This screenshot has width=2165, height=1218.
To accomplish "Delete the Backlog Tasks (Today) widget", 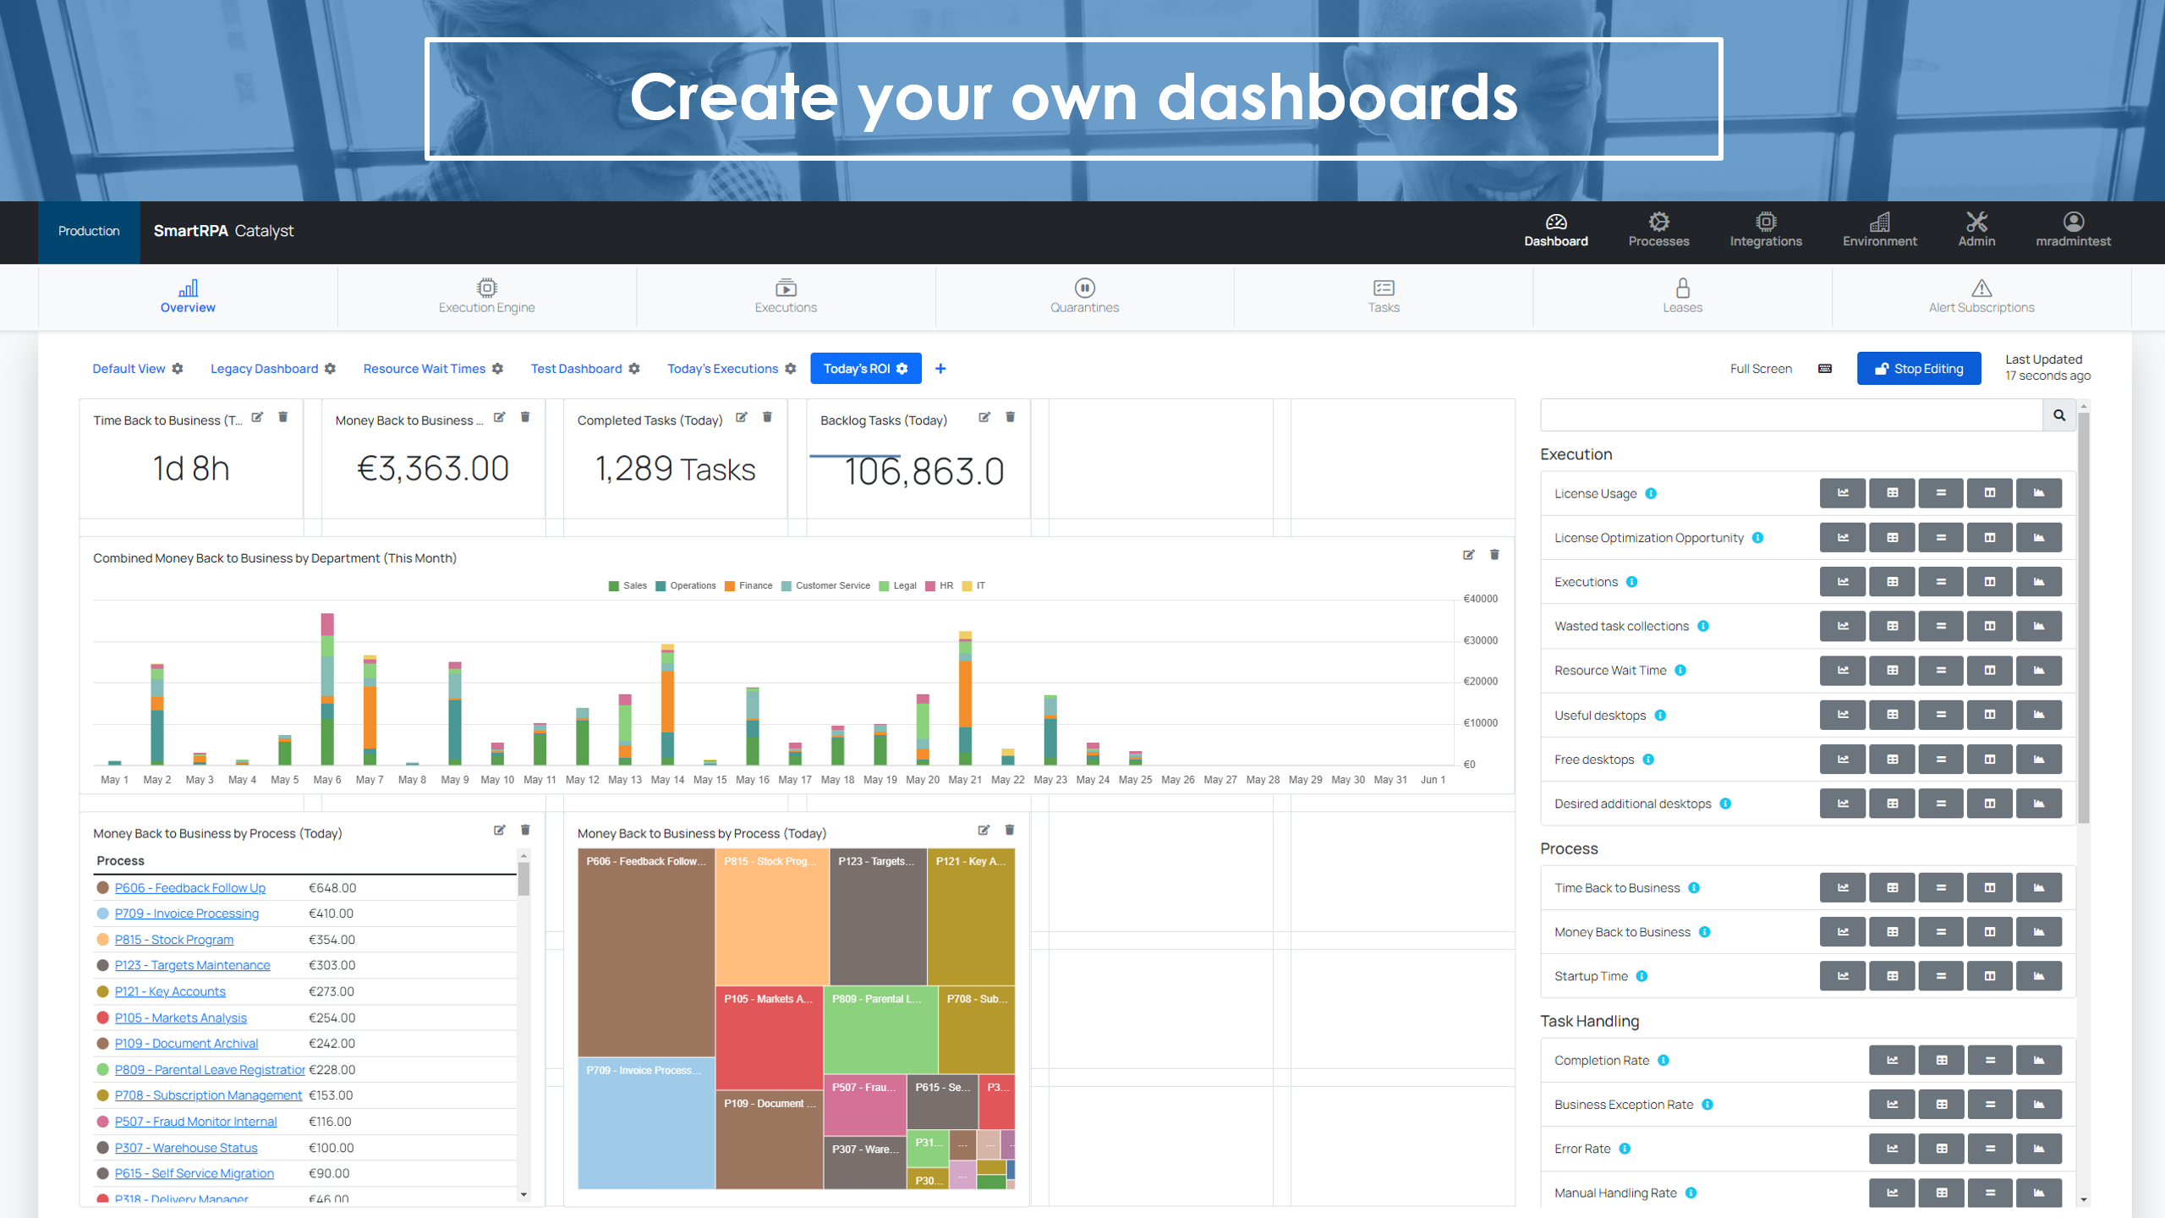I will pos(1010,417).
